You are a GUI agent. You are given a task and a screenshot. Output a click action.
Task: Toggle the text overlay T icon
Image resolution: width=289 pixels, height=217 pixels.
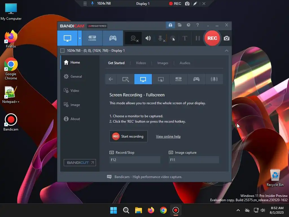[x=185, y=38]
